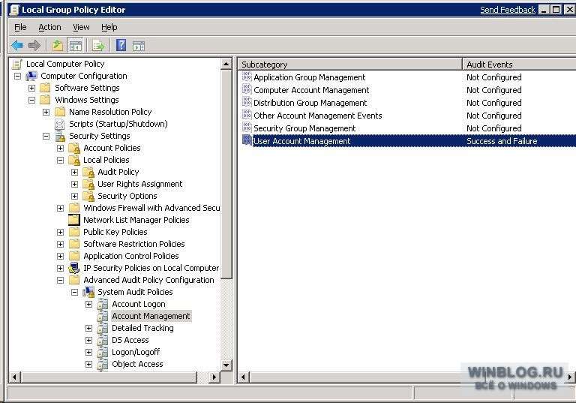Open the Help menu
The height and width of the screenshot is (403, 576).
click(x=109, y=27)
